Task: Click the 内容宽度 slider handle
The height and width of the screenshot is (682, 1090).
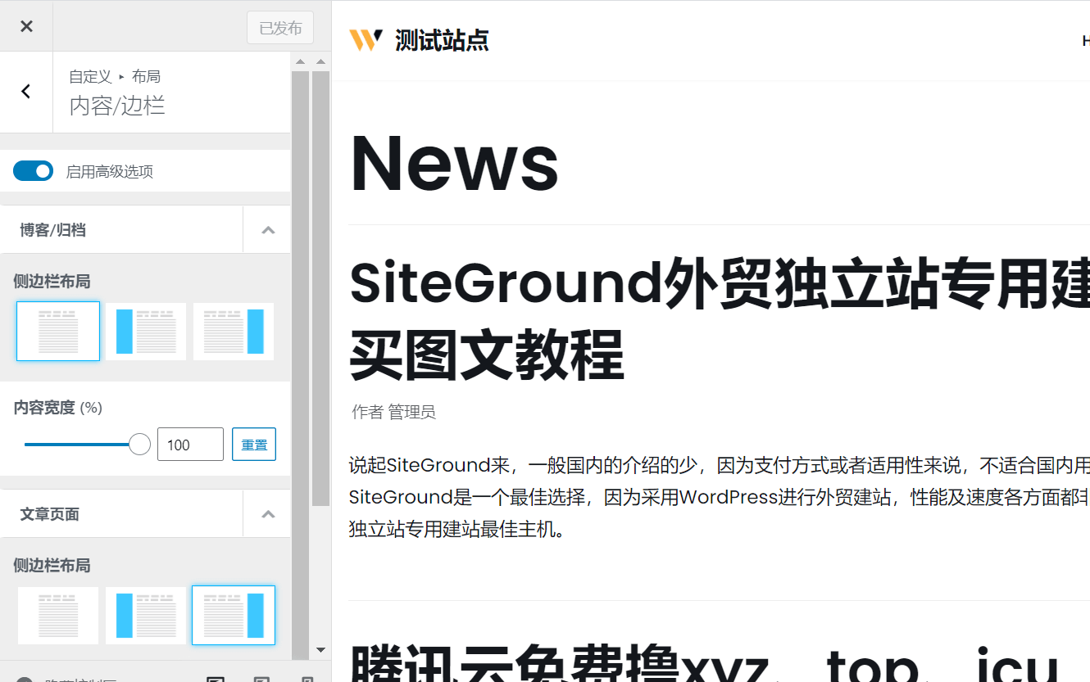Action: tap(140, 445)
